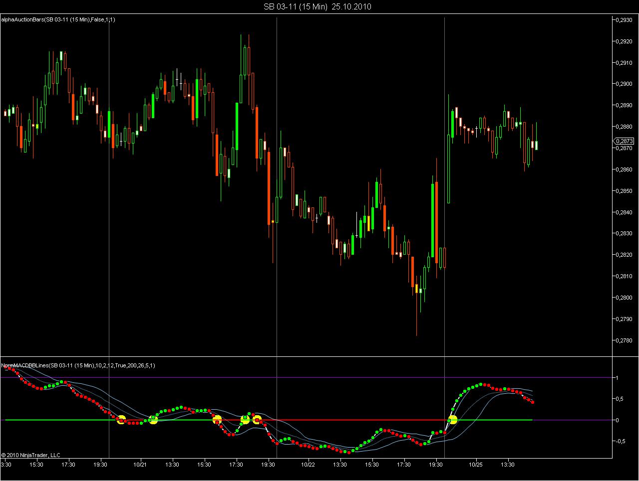Click the chart title SB 03-11 (15 Min) 25.10.2010
The image size is (639, 481).
pyautogui.click(x=318, y=6)
